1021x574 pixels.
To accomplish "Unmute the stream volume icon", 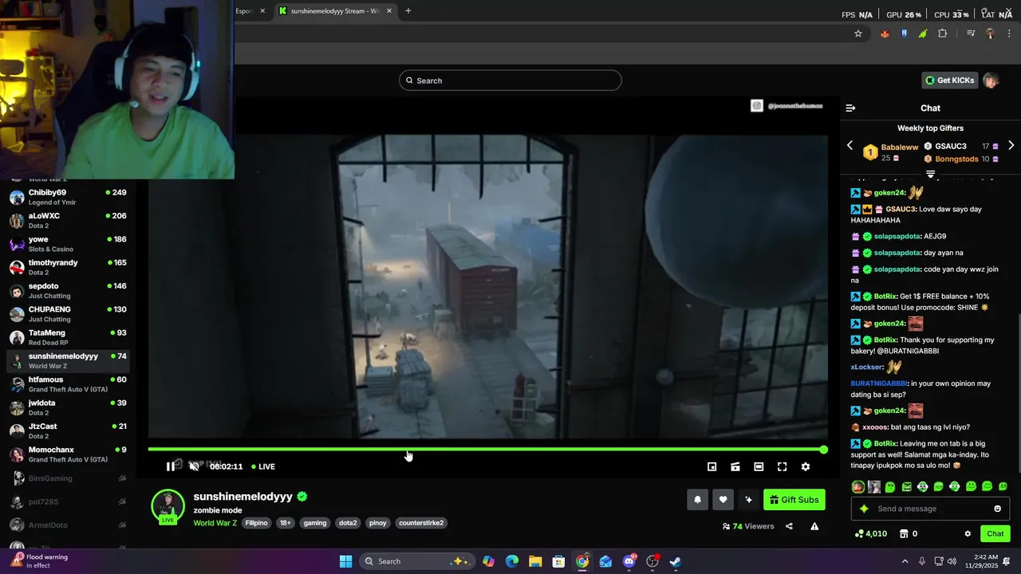I will click(x=194, y=466).
